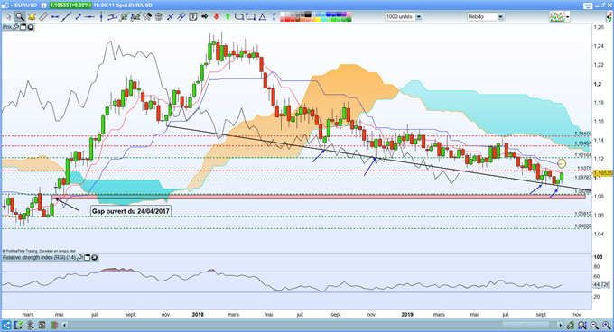Open the bell alert tool

tap(32, 17)
